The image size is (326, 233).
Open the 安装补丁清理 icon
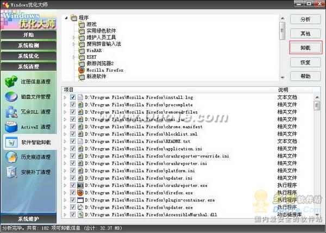click(11, 172)
